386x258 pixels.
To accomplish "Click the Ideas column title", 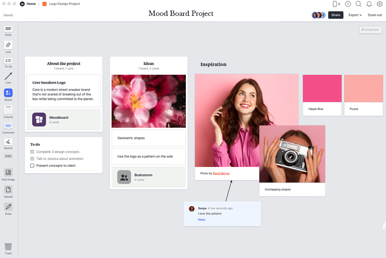I will [x=149, y=63].
